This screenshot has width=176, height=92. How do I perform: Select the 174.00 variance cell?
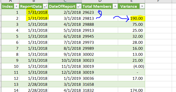click(131, 90)
